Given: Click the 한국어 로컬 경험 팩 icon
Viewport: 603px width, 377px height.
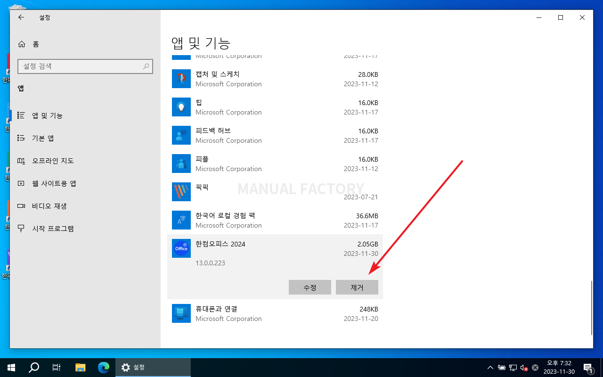Looking at the screenshot, I should coord(181,220).
